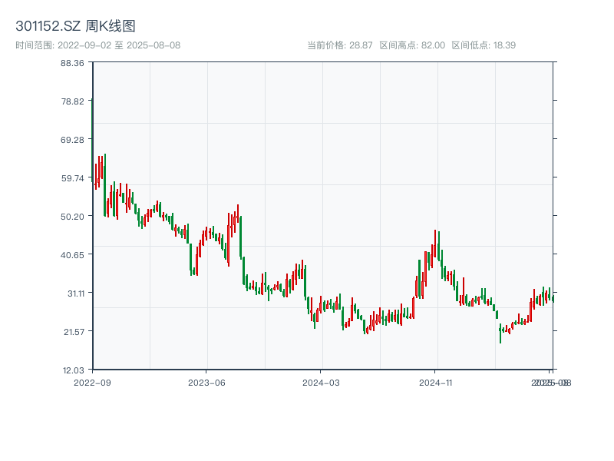Click the 区间低点 18.39 label
This screenshot has width=614, height=461.
[x=484, y=45]
